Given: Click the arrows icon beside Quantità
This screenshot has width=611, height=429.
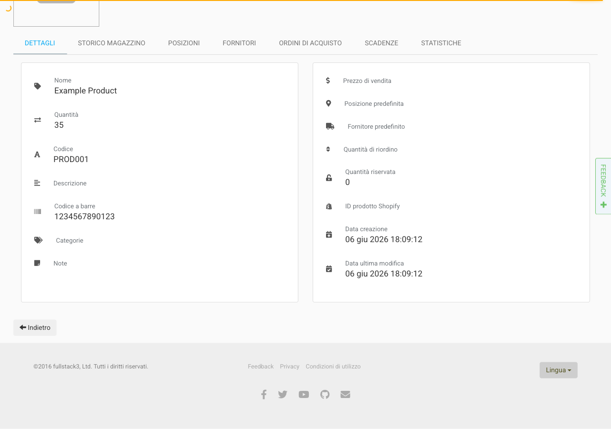Looking at the screenshot, I should pyautogui.click(x=37, y=120).
